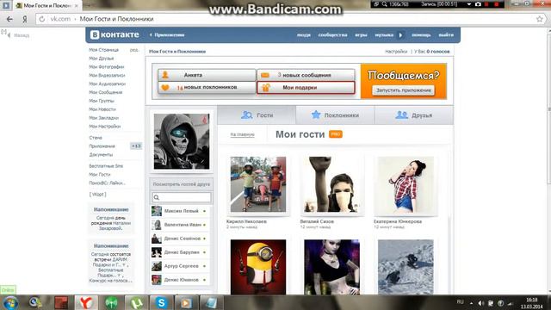The image size is (551, 310).
Task: Open Моя Страница in the left menu
Action: [x=103, y=50]
